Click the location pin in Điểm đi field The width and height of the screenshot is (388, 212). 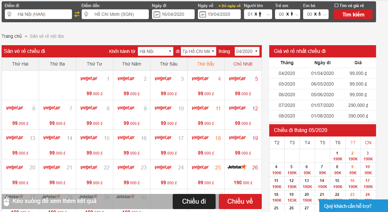coord(9,14)
